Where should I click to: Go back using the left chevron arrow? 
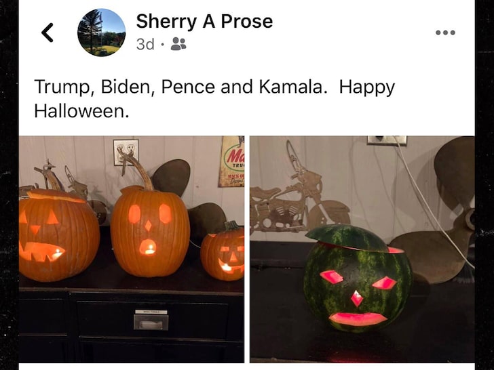coord(47,33)
